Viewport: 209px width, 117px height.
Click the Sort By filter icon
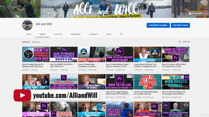click(x=180, y=42)
